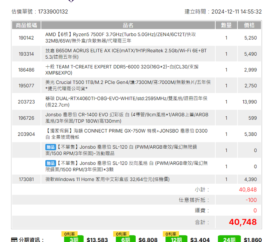This screenshot has width=270, height=242.
Task: Click the price 4,390
Action: (x=251, y=179)
